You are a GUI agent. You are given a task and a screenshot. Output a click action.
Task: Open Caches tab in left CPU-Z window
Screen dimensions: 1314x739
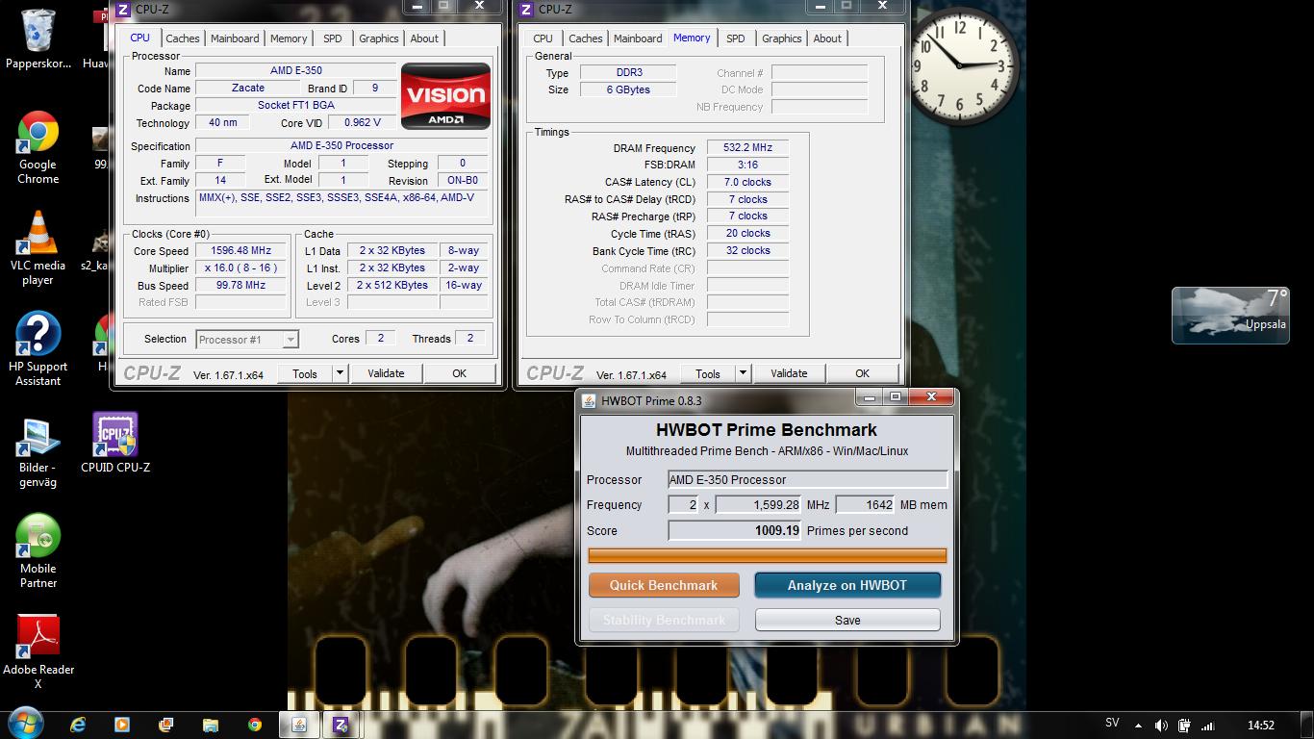(182, 38)
